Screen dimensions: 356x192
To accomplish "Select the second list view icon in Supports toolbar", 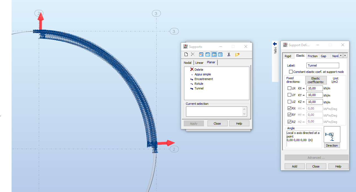I will point(207,54).
